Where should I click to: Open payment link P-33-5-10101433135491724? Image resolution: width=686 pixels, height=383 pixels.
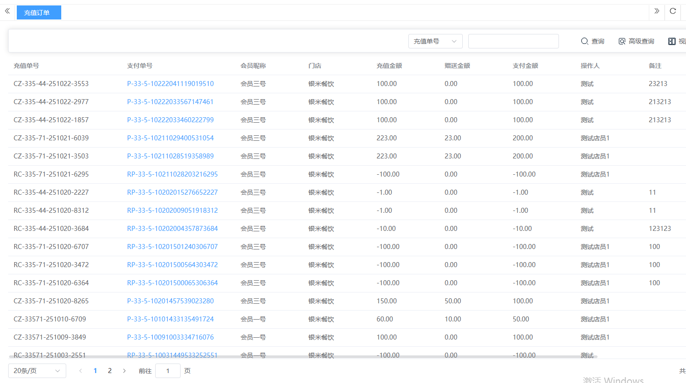pos(170,319)
